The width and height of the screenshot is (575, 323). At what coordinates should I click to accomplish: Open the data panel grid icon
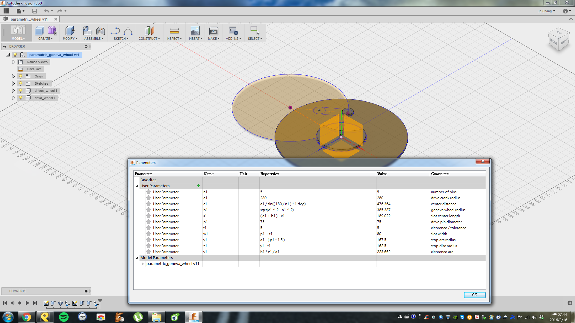(x=6, y=11)
